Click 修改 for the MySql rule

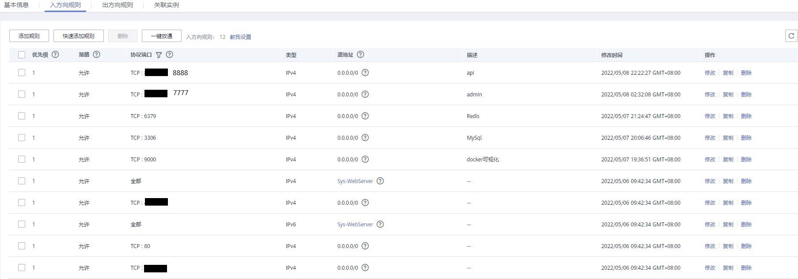pos(710,138)
